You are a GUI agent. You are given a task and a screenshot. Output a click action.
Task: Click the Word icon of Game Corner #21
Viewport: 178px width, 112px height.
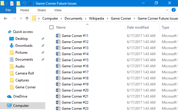click(x=58, y=96)
